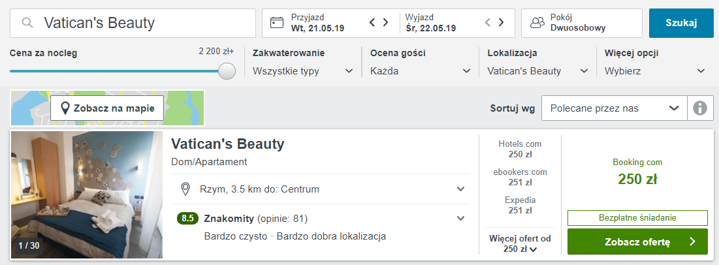Click the map pin icon in Zobacz na mapie
The height and width of the screenshot is (265, 719).
point(65,108)
